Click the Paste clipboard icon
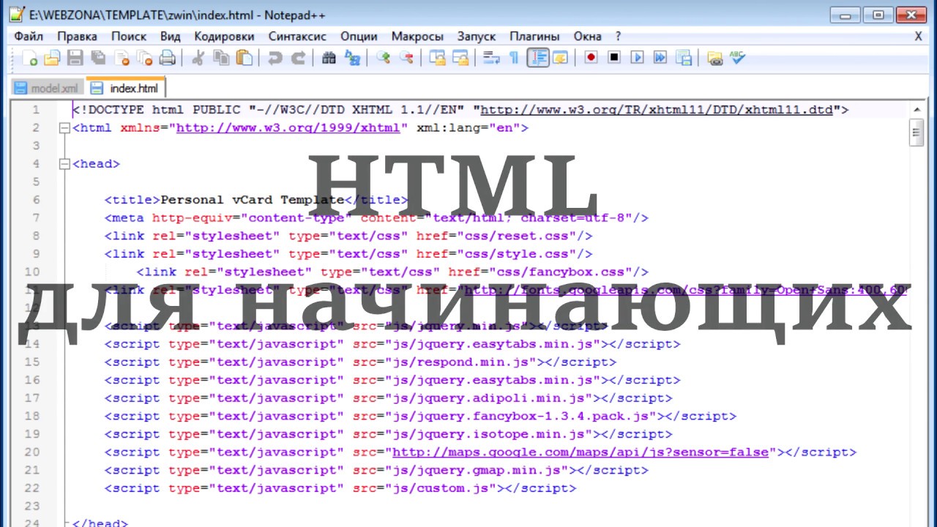Screen dimensions: 937x527 coord(244,58)
